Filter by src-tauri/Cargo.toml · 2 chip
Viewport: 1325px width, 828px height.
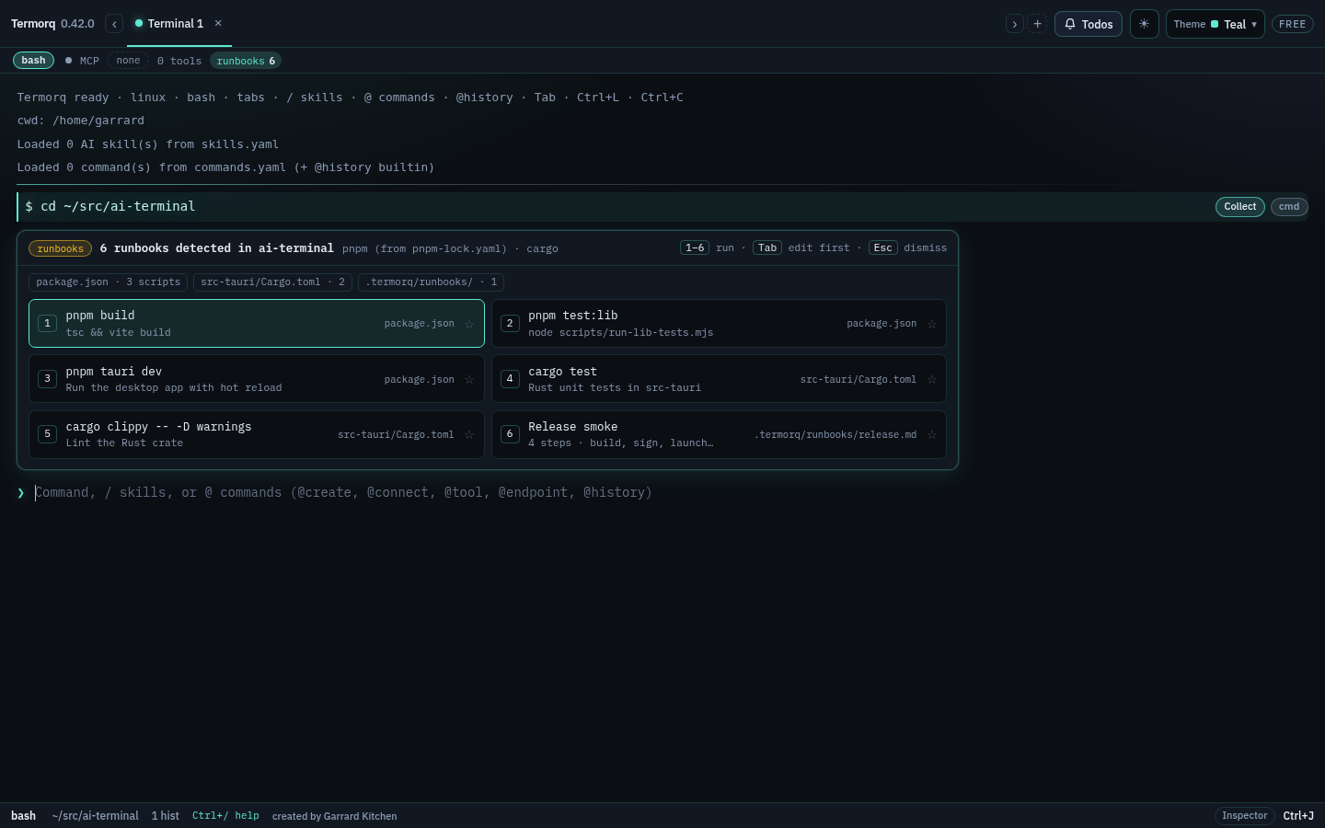click(272, 282)
